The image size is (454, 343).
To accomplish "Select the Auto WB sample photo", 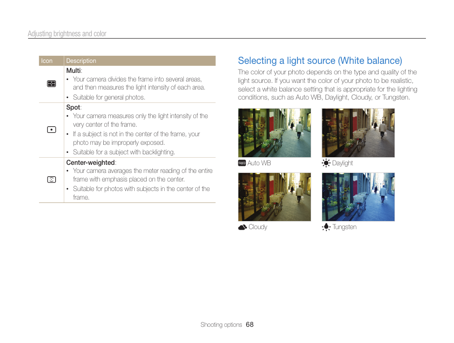I will click(275, 133).
